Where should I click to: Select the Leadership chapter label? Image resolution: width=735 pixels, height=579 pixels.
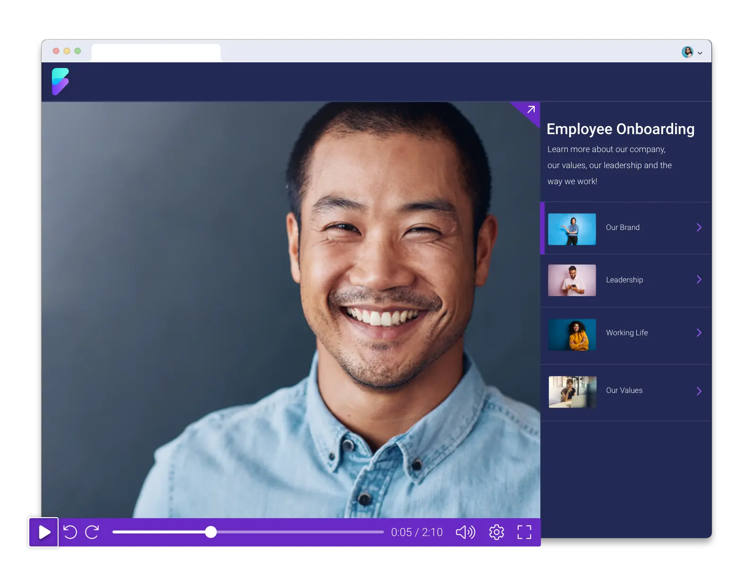click(624, 280)
